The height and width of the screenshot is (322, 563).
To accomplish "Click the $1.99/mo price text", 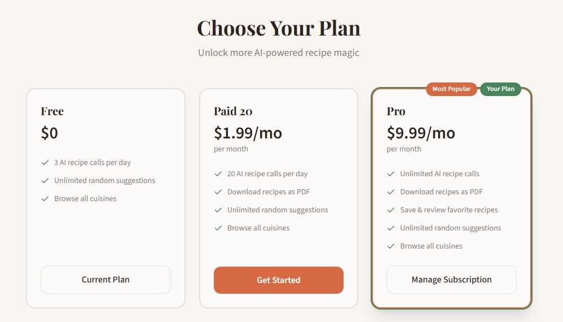I will [x=248, y=133].
